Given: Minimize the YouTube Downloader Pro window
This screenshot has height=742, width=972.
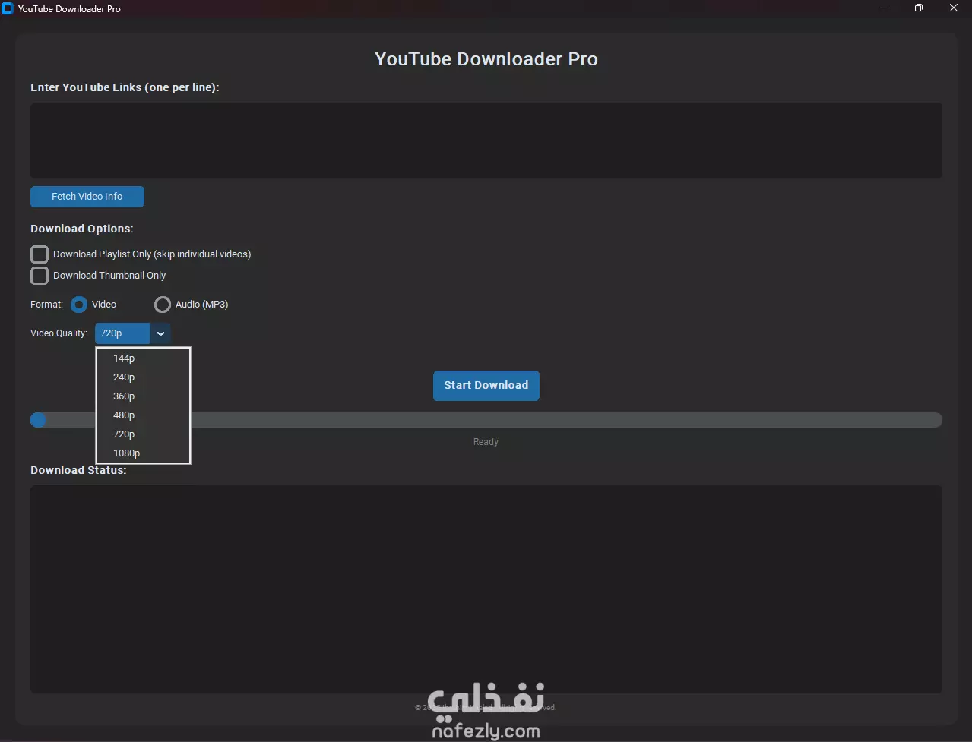Looking at the screenshot, I should click(x=885, y=8).
